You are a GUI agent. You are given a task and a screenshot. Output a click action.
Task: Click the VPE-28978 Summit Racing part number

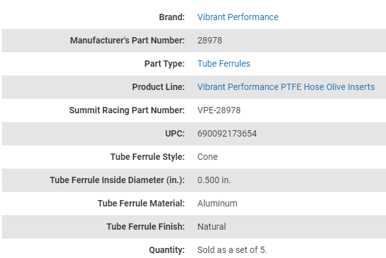(x=219, y=110)
